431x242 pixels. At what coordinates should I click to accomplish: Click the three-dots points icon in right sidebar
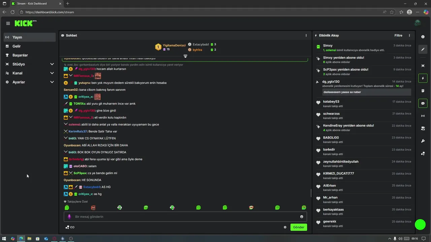[x=423, y=154]
